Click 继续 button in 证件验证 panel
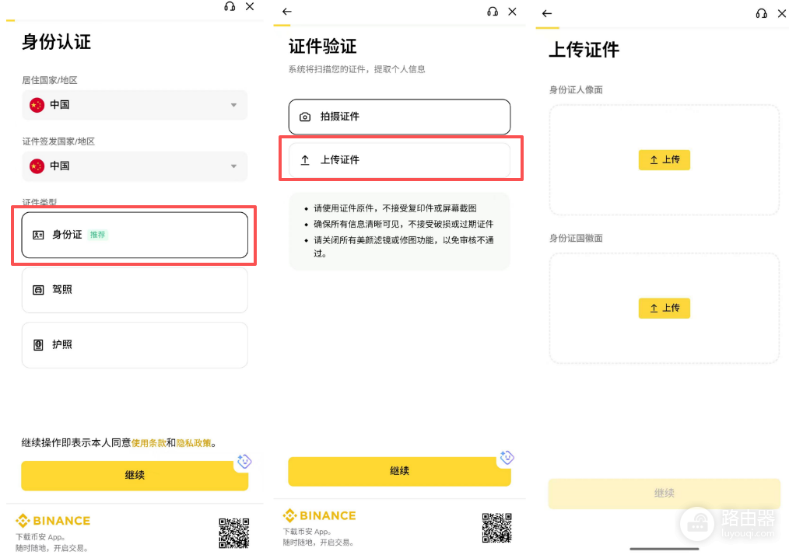789x555 pixels. pos(399,471)
